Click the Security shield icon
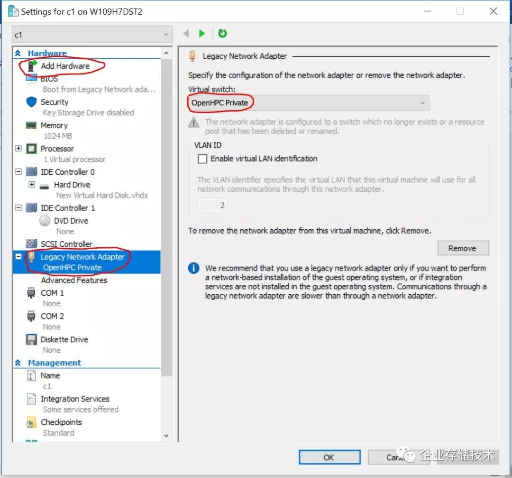 coord(31,102)
